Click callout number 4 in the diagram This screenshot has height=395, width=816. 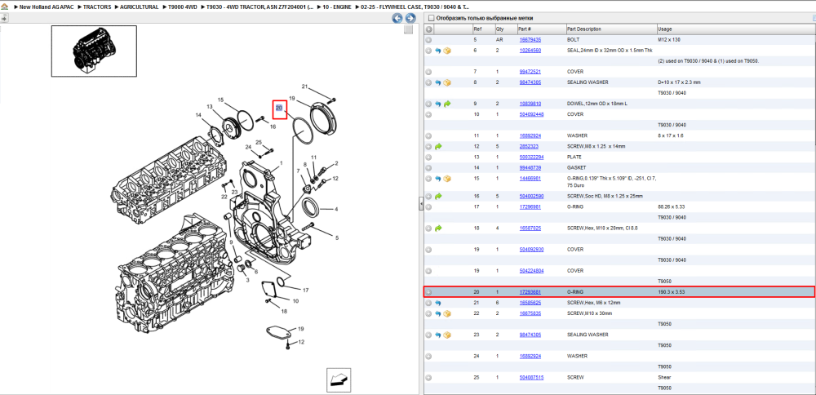pos(336,209)
